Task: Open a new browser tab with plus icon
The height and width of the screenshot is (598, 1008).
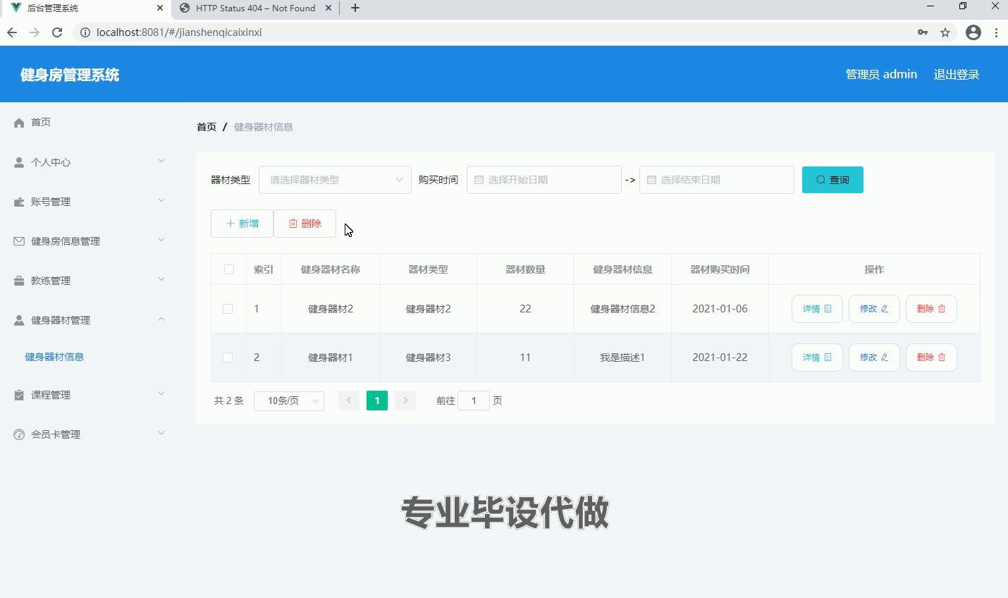Action: coord(355,8)
